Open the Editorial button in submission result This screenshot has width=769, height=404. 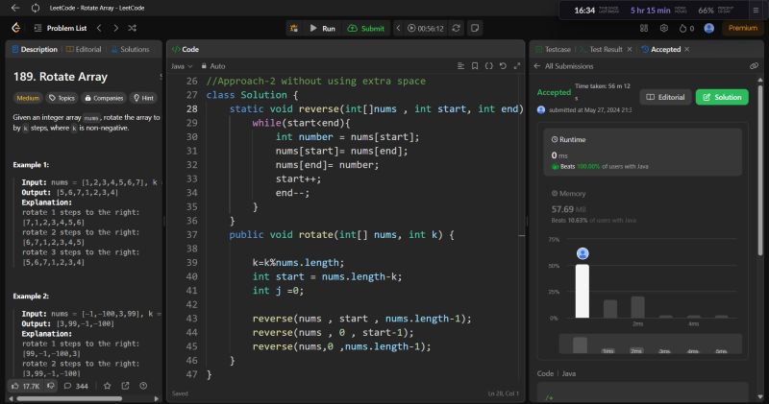coord(665,97)
